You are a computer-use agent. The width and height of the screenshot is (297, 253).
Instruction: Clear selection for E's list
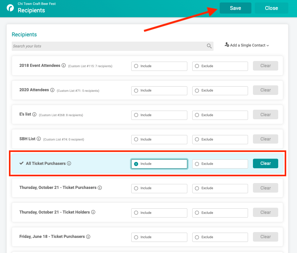265,115
